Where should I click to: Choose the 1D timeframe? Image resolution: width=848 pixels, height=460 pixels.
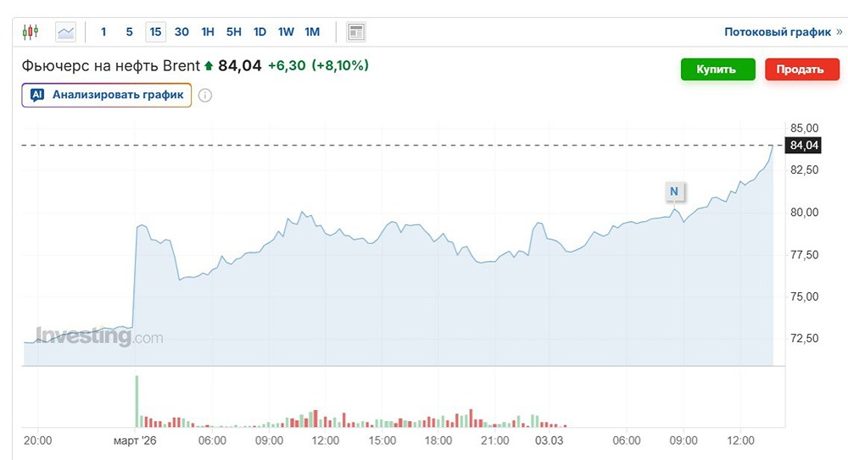point(259,32)
